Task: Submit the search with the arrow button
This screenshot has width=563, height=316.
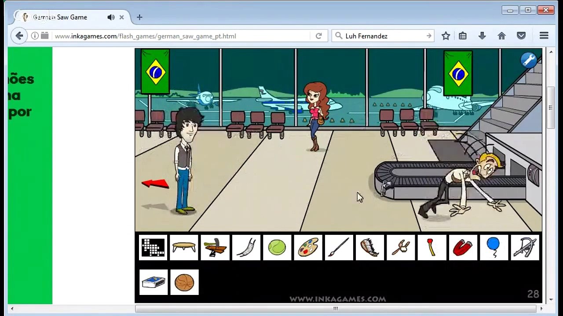Action: tap(429, 36)
